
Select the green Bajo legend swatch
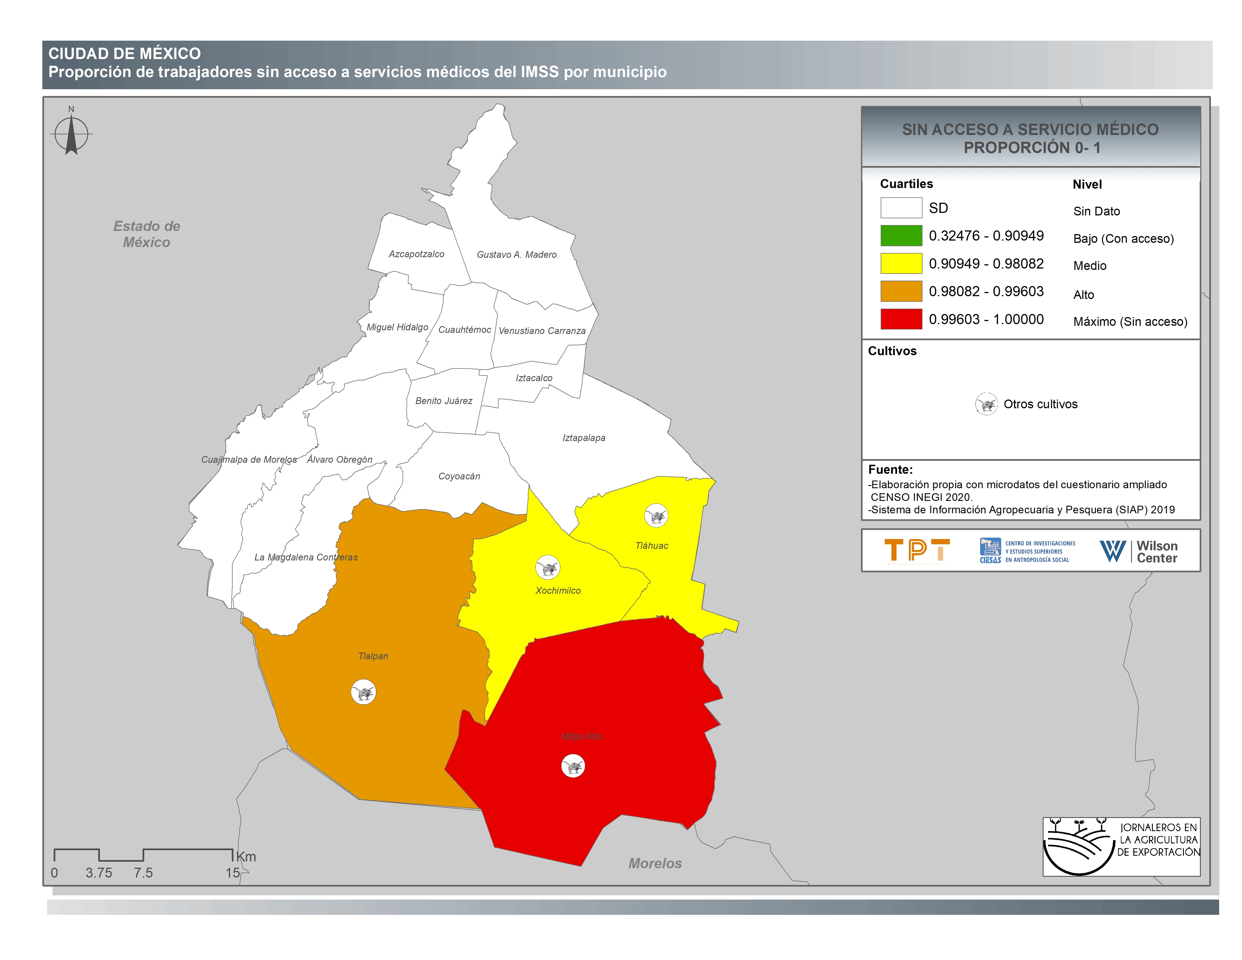coord(901,235)
